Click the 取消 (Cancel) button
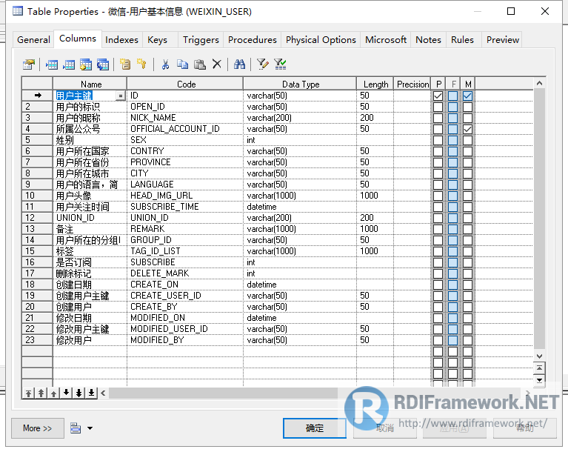The width and height of the screenshot is (568, 452). (x=384, y=428)
